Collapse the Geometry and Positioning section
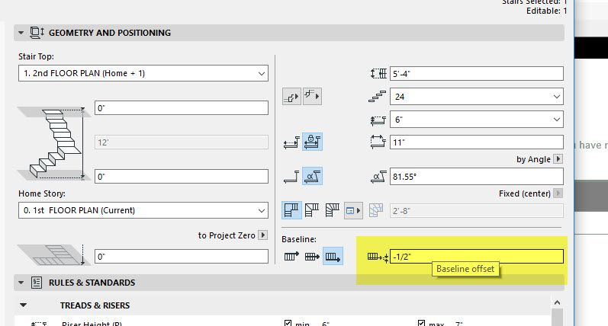The width and height of the screenshot is (608, 326). (21, 33)
